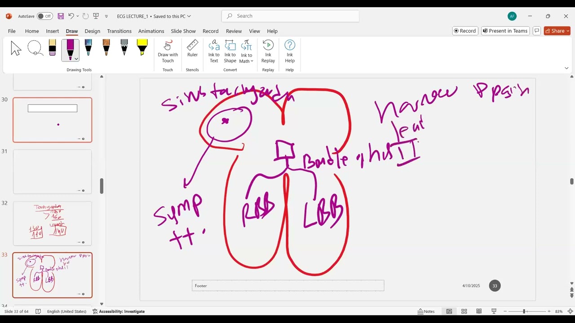Open the Comments pane icon
The width and height of the screenshot is (575, 323).
pos(537,31)
